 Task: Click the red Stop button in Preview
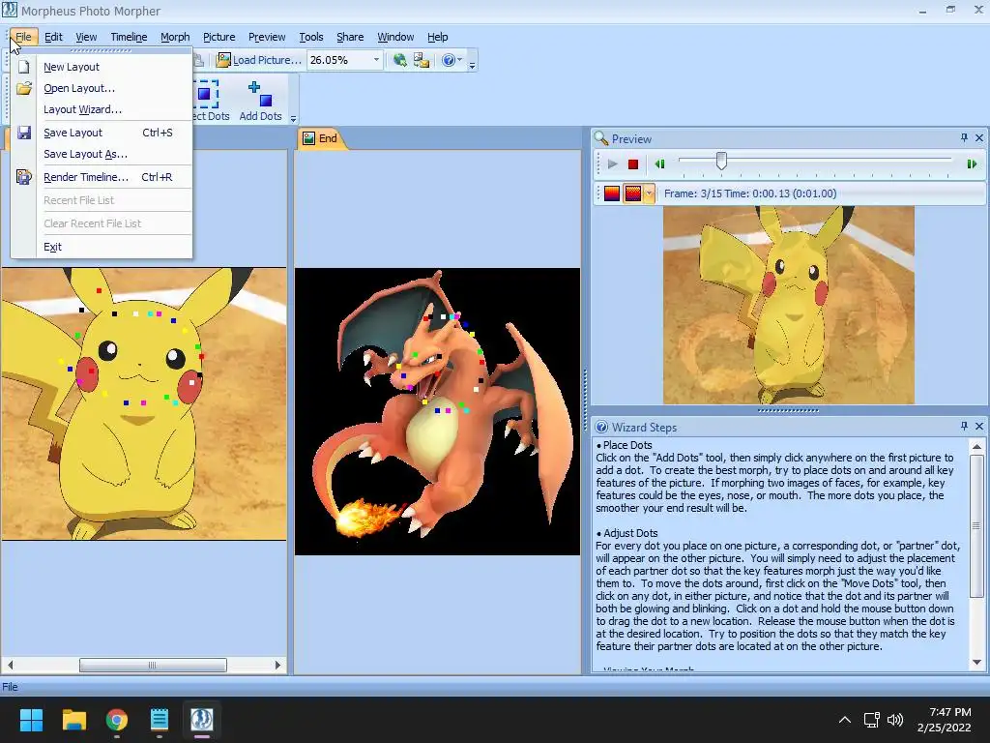[x=633, y=164]
